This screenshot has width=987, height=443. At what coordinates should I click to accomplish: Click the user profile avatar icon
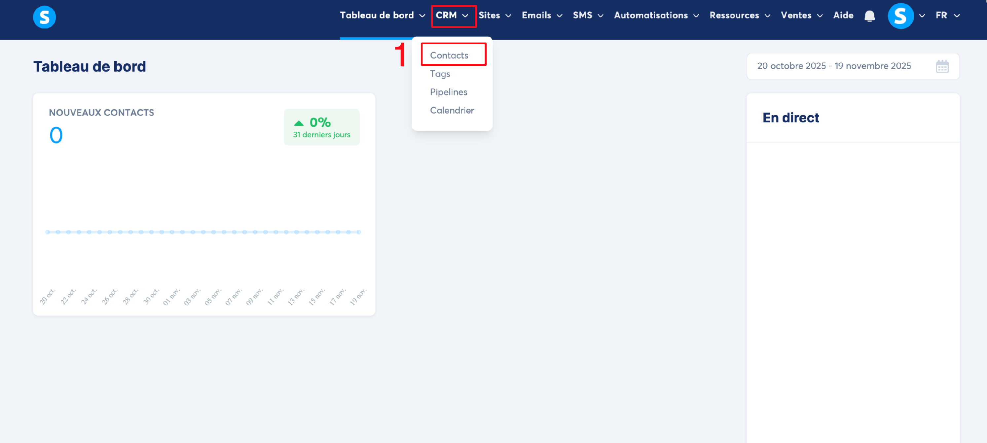click(900, 16)
